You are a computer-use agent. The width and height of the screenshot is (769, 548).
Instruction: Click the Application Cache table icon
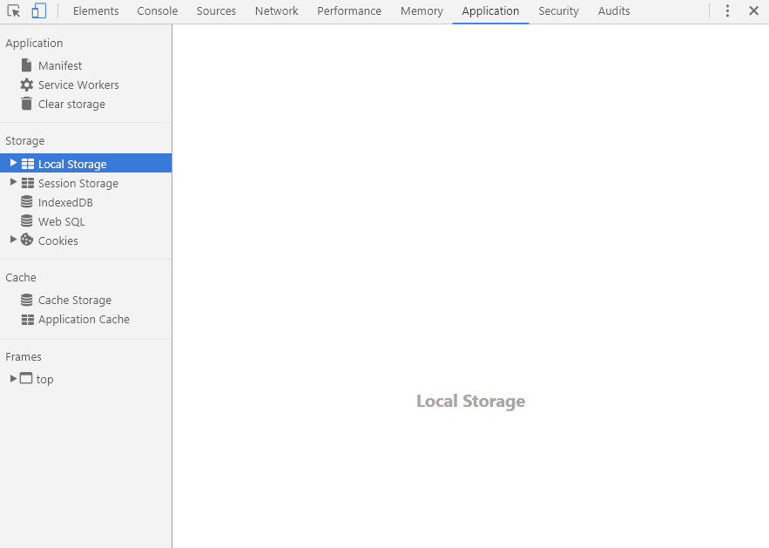tap(28, 320)
